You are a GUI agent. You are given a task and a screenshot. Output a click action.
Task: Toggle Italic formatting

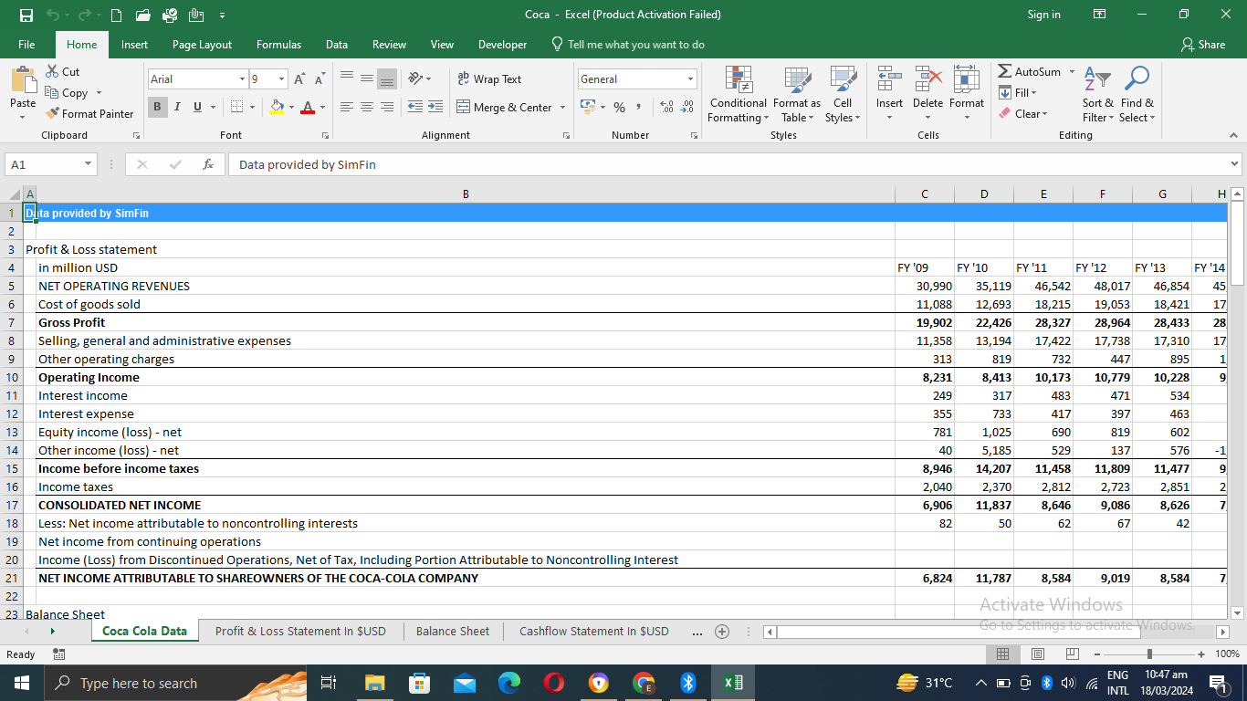(x=177, y=108)
